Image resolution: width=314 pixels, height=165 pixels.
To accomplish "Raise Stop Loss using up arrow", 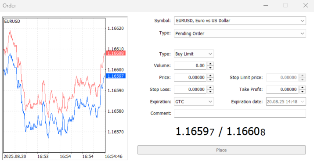I will click(210, 88).
